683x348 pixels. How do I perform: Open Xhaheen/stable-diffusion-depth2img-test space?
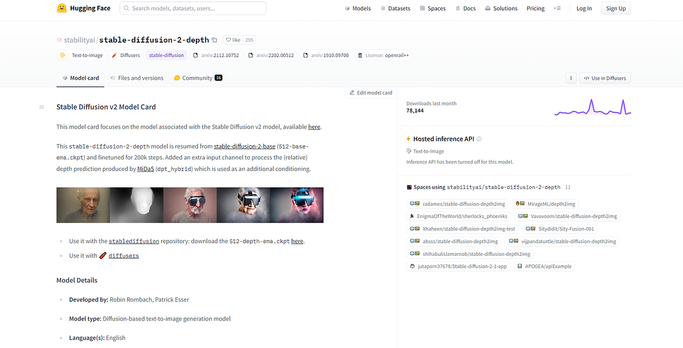point(463,229)
